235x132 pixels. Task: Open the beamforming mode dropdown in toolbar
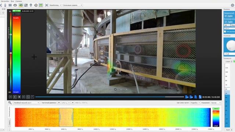55,5
